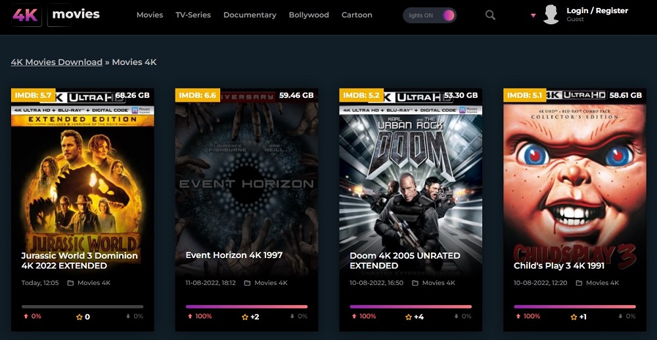
Task: Click the 11-08-2022, 18:12 date text
Action: pos(211,283)
